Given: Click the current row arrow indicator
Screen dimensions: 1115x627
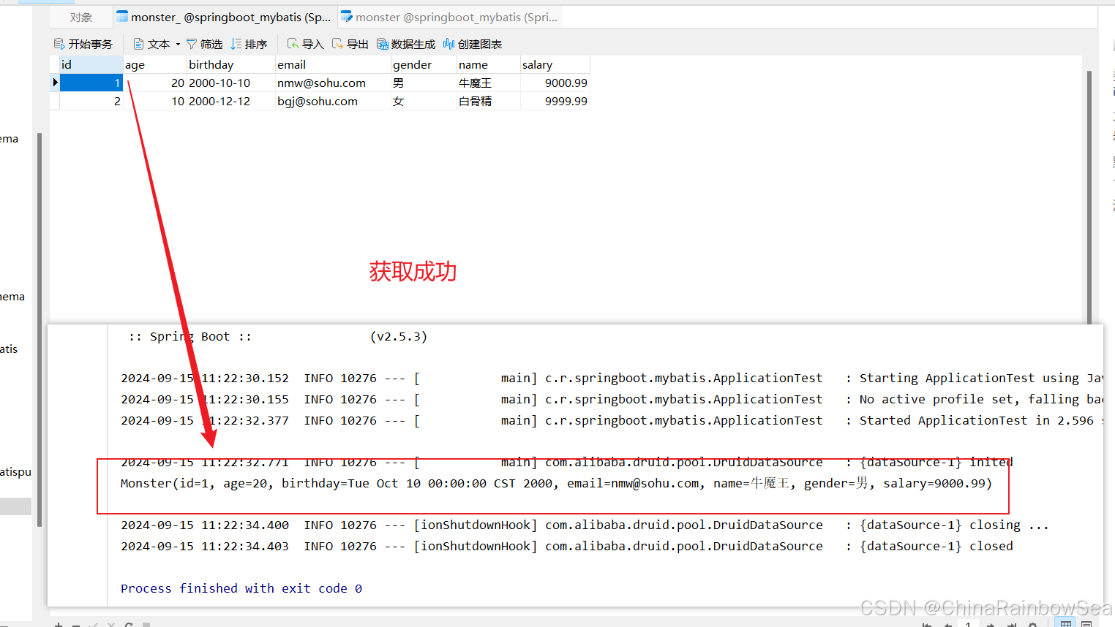Looking at the screenshot, I should pyautogui.click(x=55, y=83).
